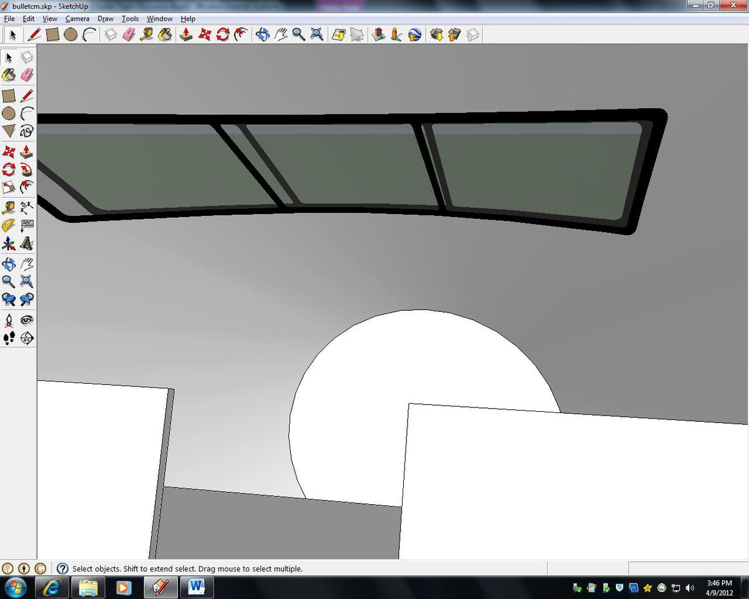Viewport: 749px width, 599px height.
Task: Choose the Freehand drawing tool
Action: tap(27, 131)
